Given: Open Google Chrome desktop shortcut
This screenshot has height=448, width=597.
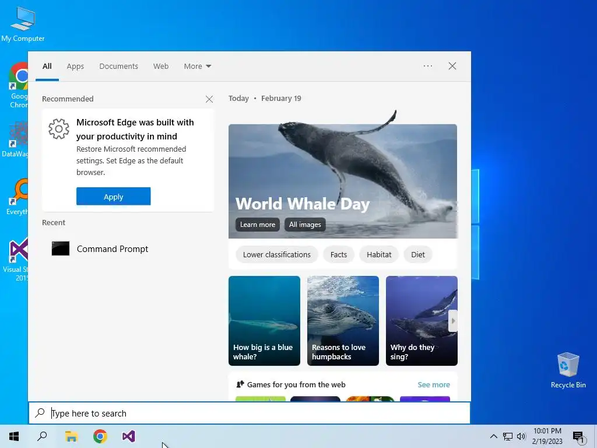Looking at the screenshot, I should point(17,85).
